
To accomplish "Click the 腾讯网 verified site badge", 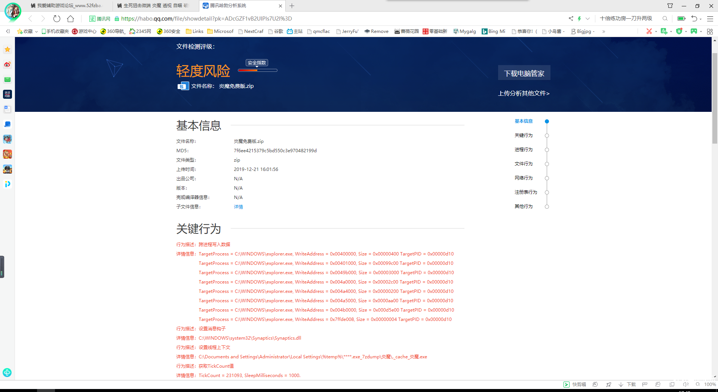I will coord(100,19).
